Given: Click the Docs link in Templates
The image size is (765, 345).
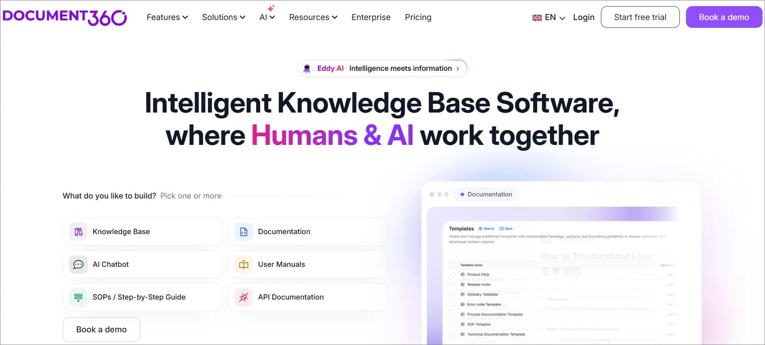Looking at the screenshot, I should click(506, 229).
